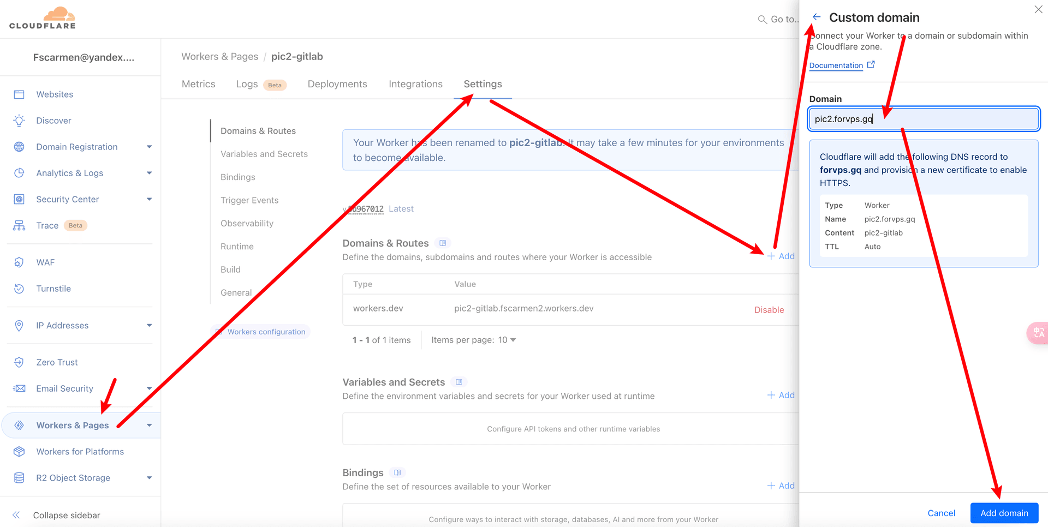1048x527 pixels.
Task: Expand Email Security submenu arrow
Action: (x=149, y=388)
